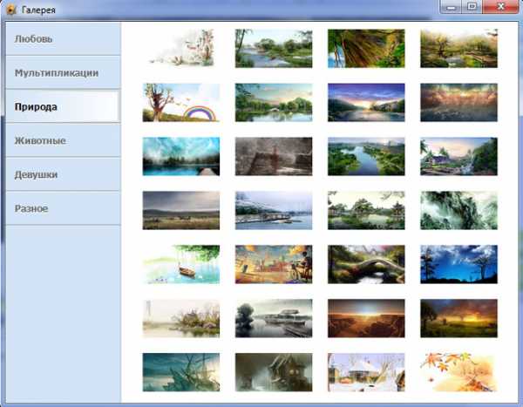The image size is (523, 407).
Task: Pick the colorful cyclist artwork thumbnail
Action: [x=274, y=264]
